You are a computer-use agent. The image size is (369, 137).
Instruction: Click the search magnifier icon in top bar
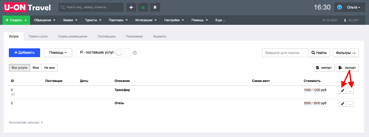point(63,7)
